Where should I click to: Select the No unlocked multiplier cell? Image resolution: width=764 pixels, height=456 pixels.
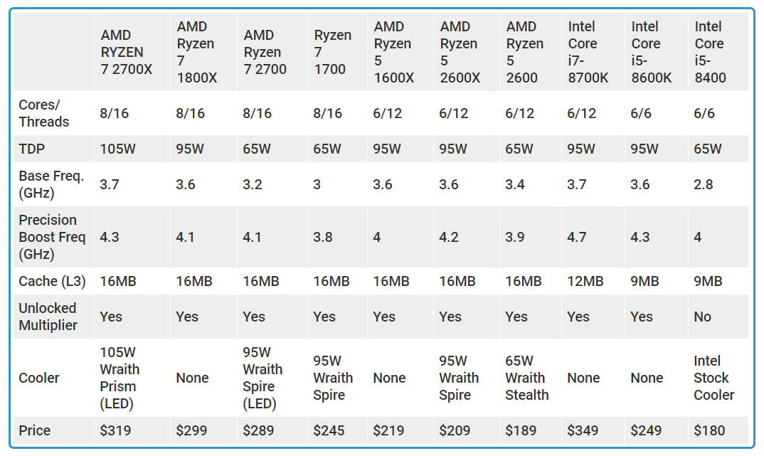tap(703, 317)
